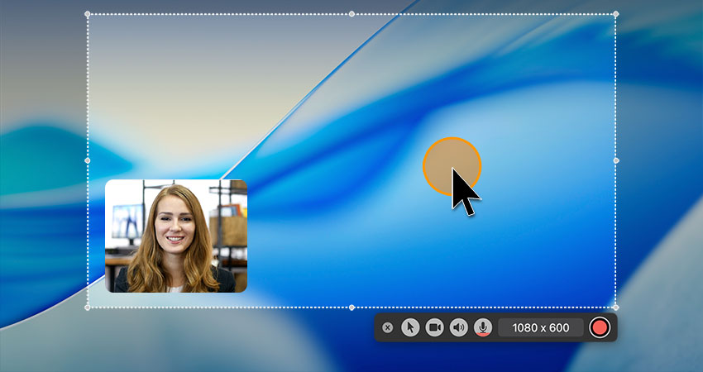703x372 pixels.
Task: Click right-middle edge selection handle
Action: tap(615, 160)
